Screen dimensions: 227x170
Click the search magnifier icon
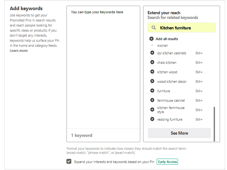[154, 27]
